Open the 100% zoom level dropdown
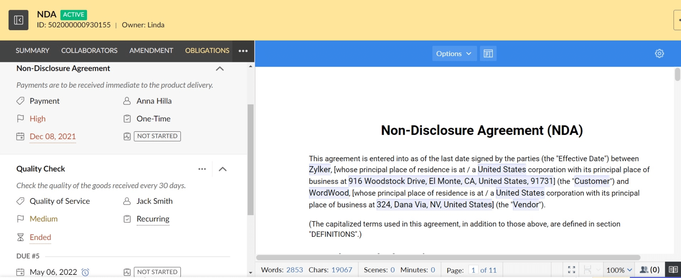This screenshot has width=681, height=278. tap(619, 270)
